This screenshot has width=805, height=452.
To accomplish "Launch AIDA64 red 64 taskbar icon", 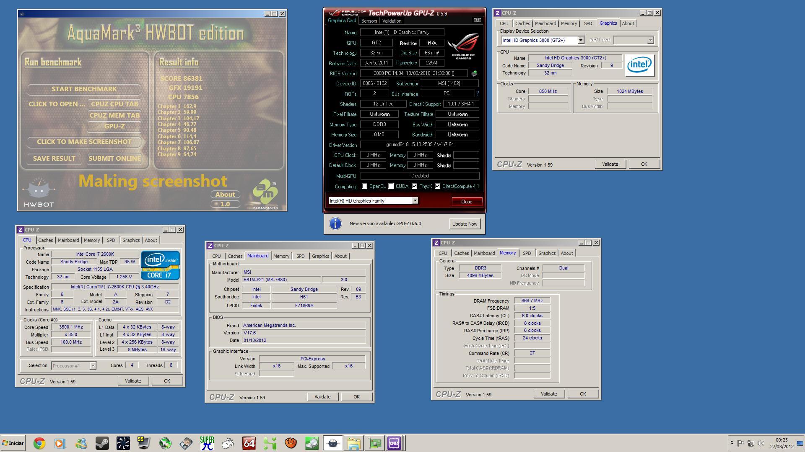I will pos(249,443).
